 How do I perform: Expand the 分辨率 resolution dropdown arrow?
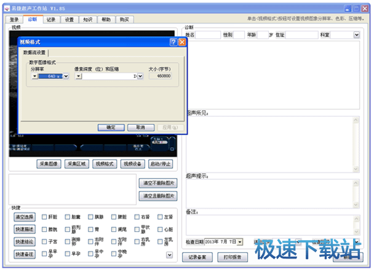tap(66, 76)
